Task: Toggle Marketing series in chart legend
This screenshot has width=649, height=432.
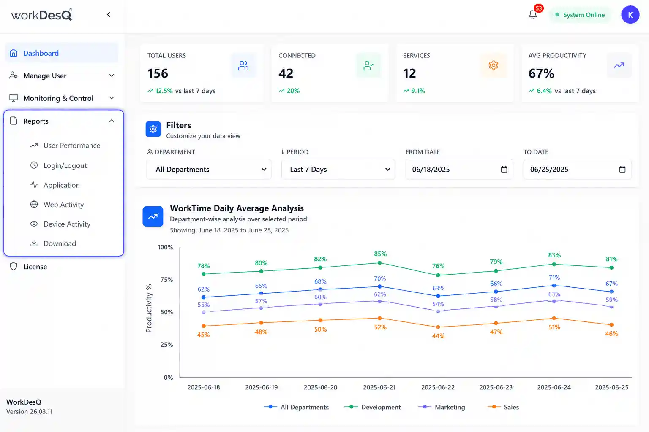Action: point(441,407)
